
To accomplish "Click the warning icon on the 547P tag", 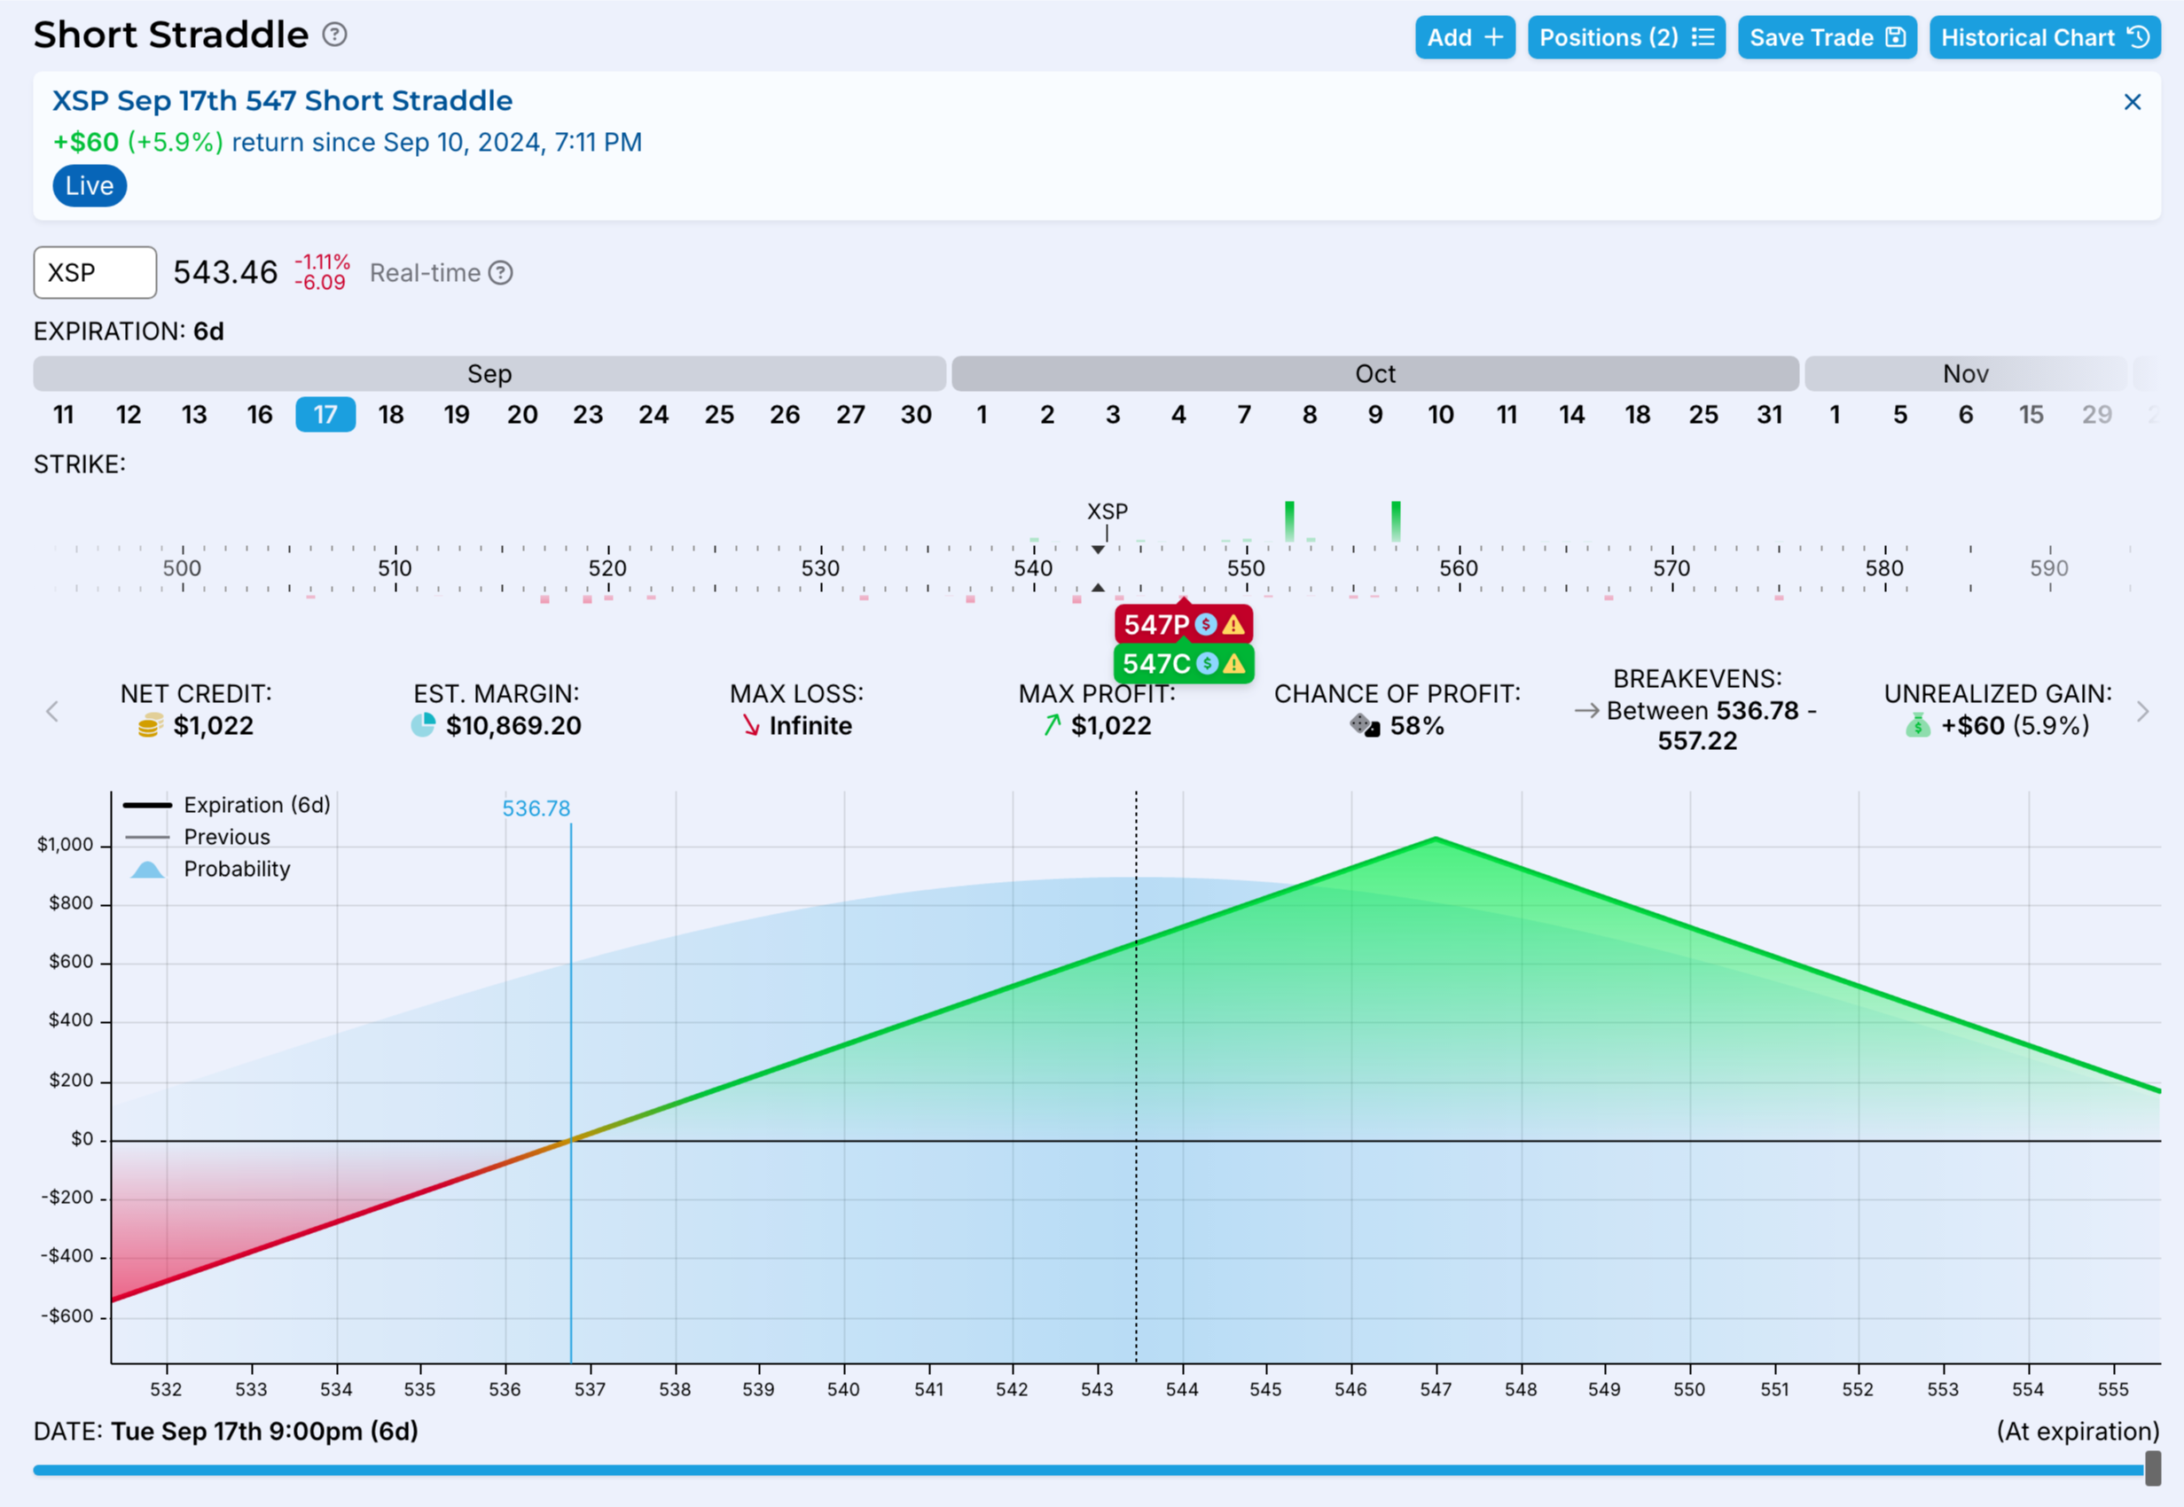I will (1233, 624).
